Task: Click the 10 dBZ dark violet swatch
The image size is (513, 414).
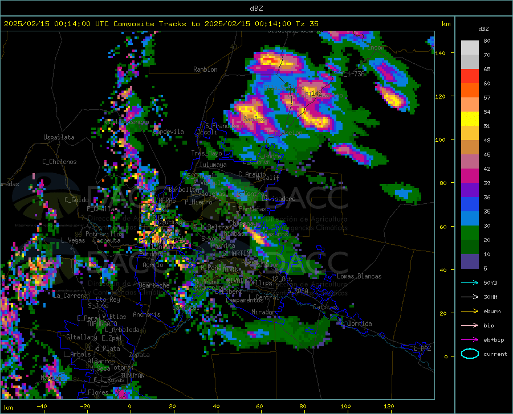Action: [x=470, y=261]
